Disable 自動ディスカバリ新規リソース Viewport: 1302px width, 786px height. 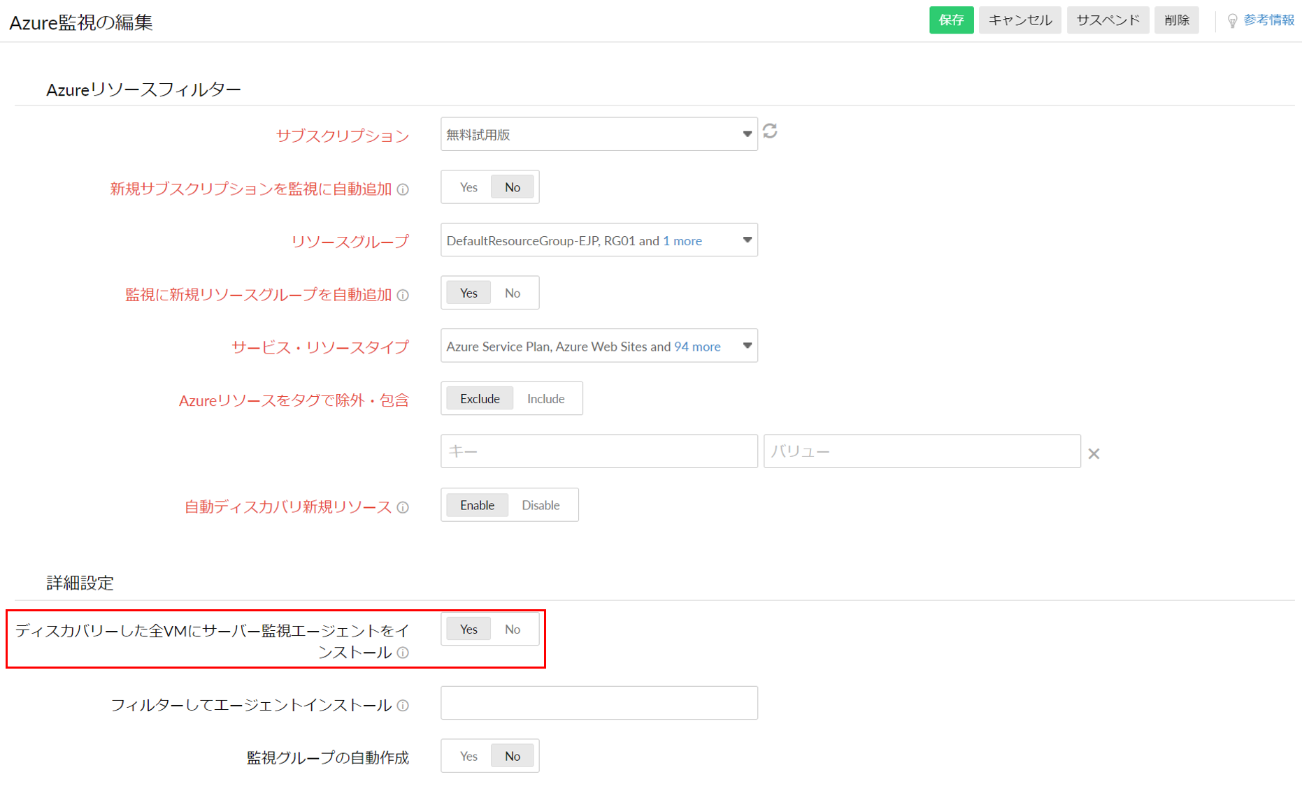point(541,504)
